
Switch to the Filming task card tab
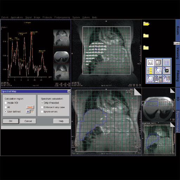click(178, 76)
